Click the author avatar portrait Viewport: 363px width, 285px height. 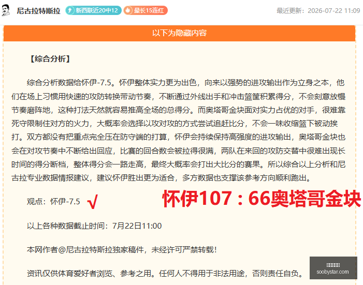pos(6,10)
